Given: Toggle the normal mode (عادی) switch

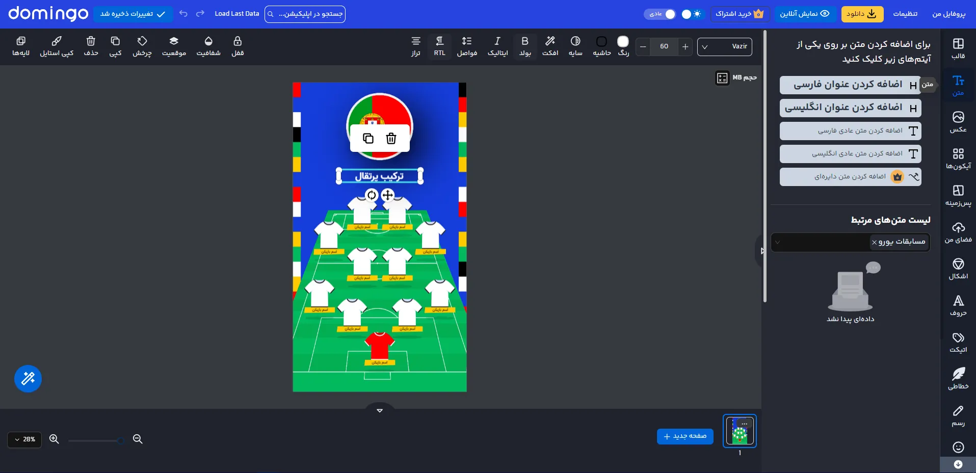Looking at the screenshot, I should [x=660, y=14].
